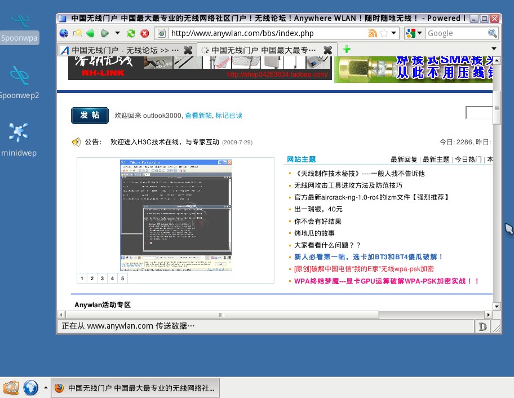Open announcement 欢迎进入H3C技术在线

165,142
